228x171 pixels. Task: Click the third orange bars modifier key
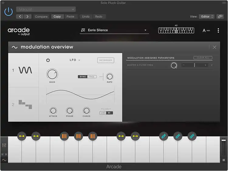pos(93,136)
